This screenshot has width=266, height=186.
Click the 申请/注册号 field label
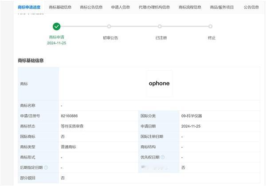tap(30, 116)
